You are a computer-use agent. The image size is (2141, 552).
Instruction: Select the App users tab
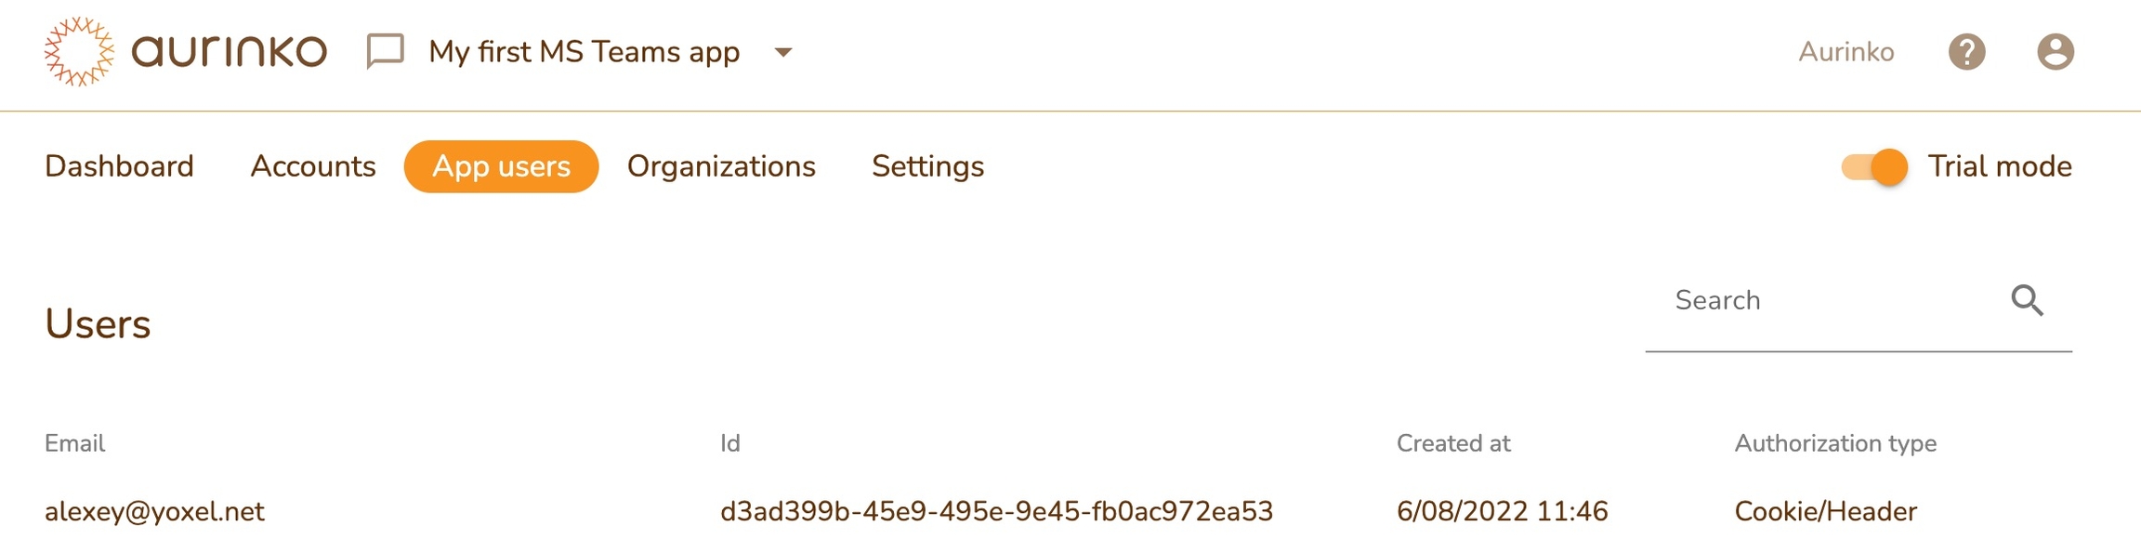[501, 166]
